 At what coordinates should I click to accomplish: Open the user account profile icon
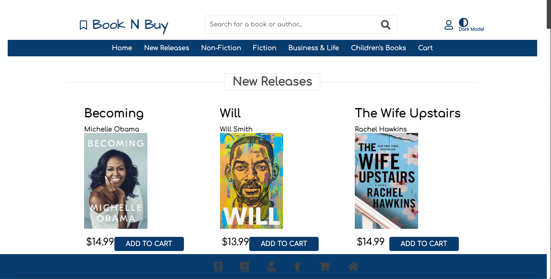[x=448, y=25]
